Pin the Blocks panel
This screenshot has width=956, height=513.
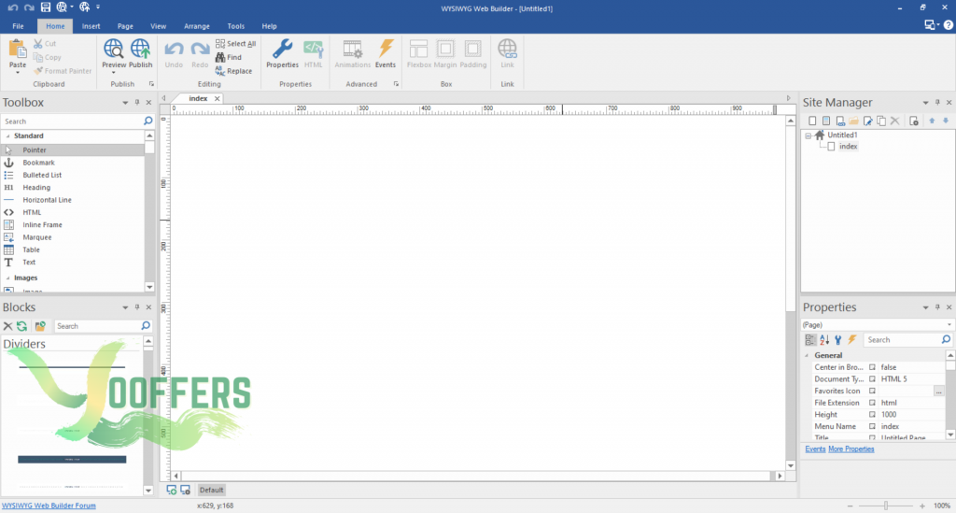(x=137, y=307)
